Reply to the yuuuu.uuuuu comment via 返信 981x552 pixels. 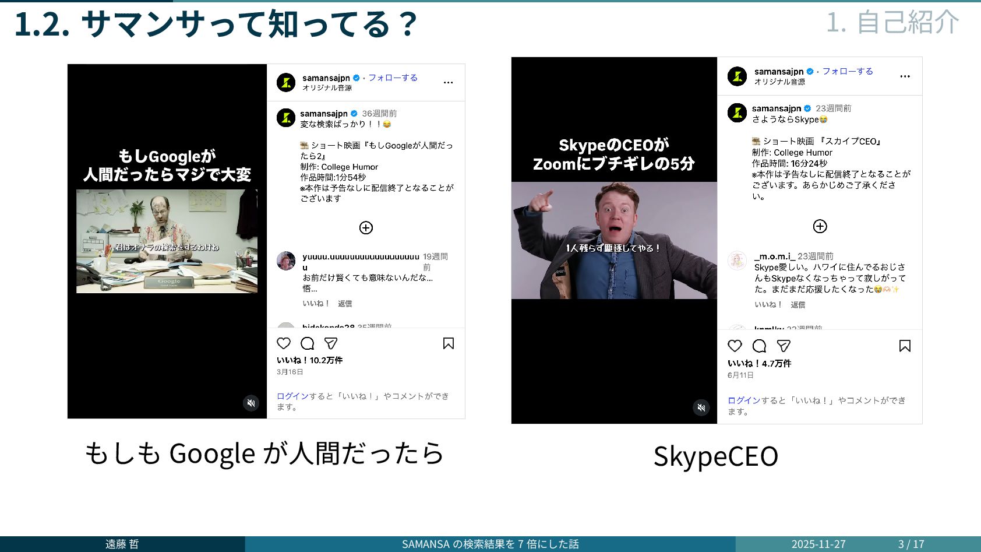[345, 304]
